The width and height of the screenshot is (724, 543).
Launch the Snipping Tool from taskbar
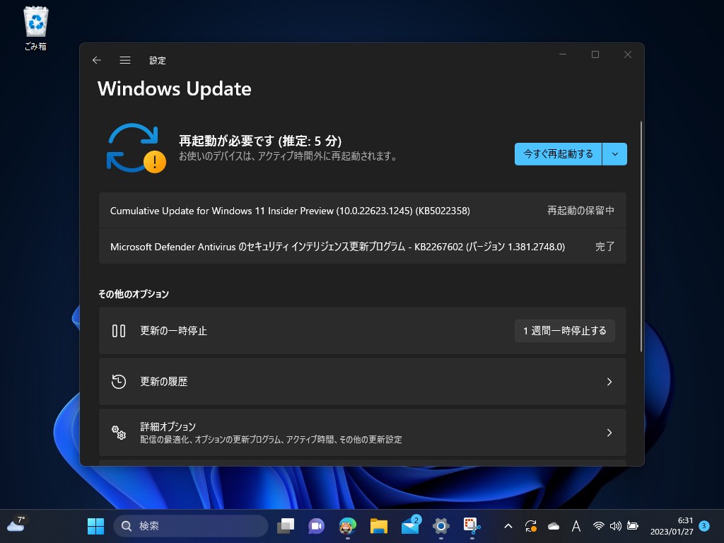point(472,526)
